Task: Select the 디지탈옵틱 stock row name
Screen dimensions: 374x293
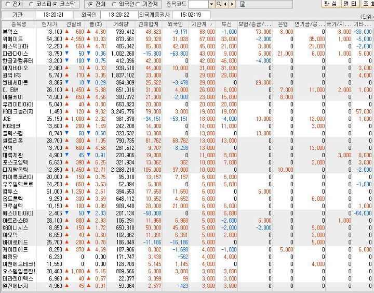Action: [x=16, y=170]
